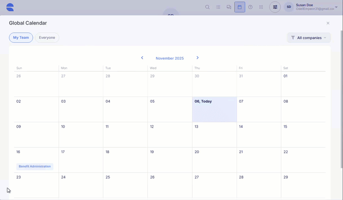Select day 13 in the calendar
Screen dimensions: 343x200
point(215,135)
